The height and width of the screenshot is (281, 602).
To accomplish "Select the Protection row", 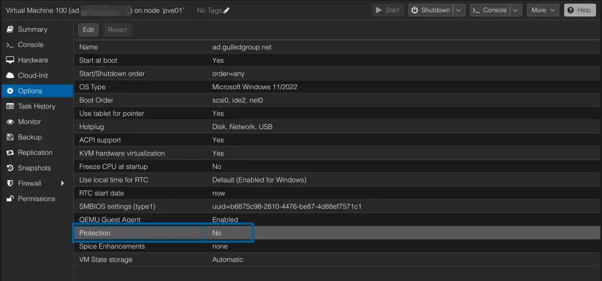I will click(337, 233).
